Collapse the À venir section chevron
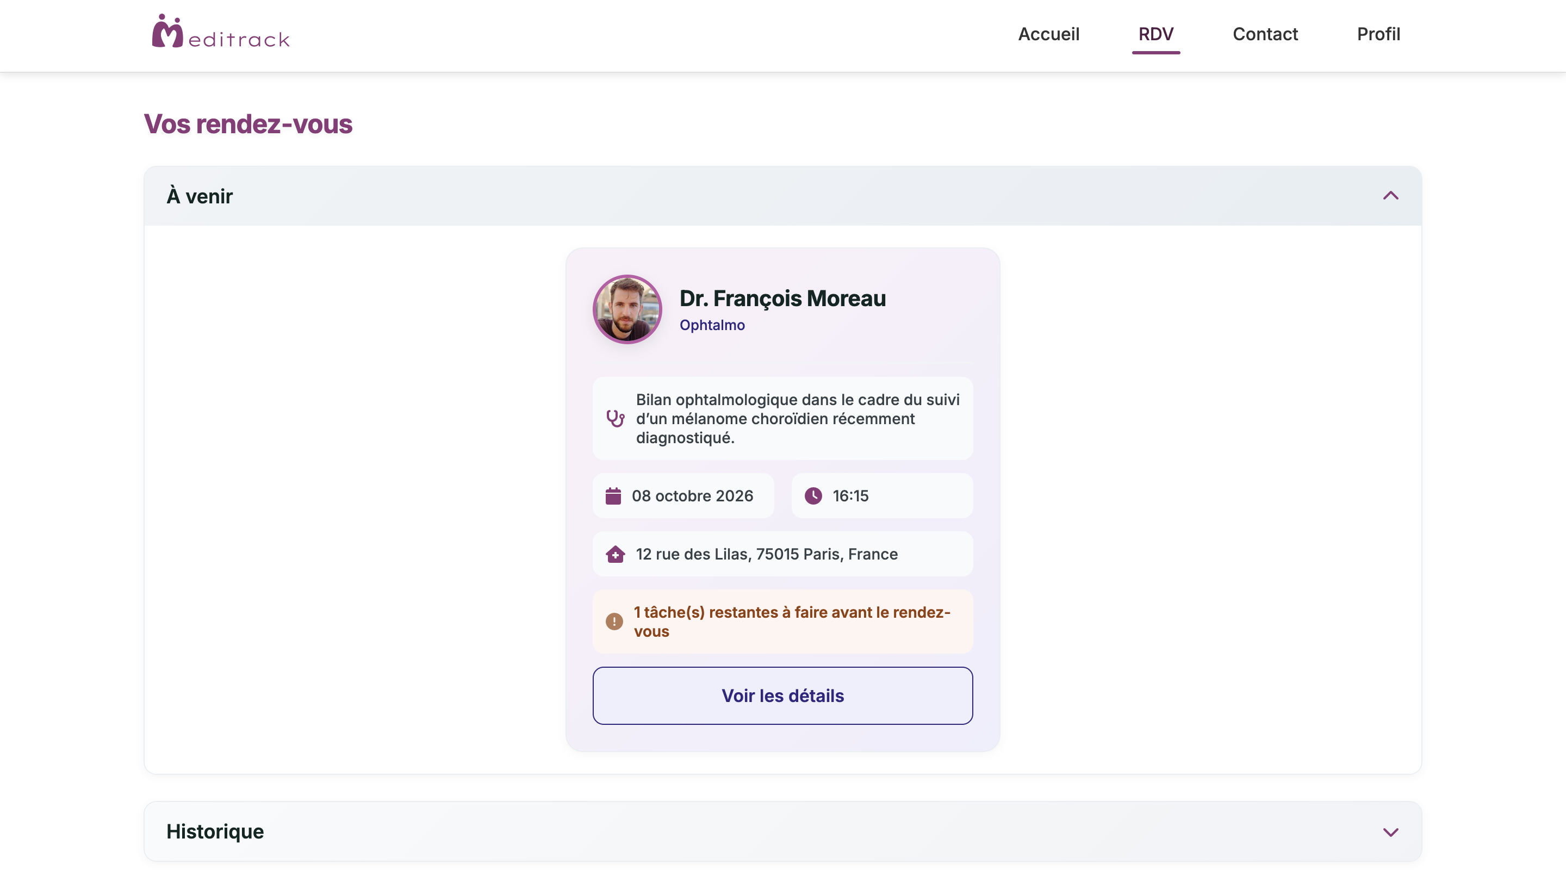Screen dimensions: 1566x882 (1390, 196)
